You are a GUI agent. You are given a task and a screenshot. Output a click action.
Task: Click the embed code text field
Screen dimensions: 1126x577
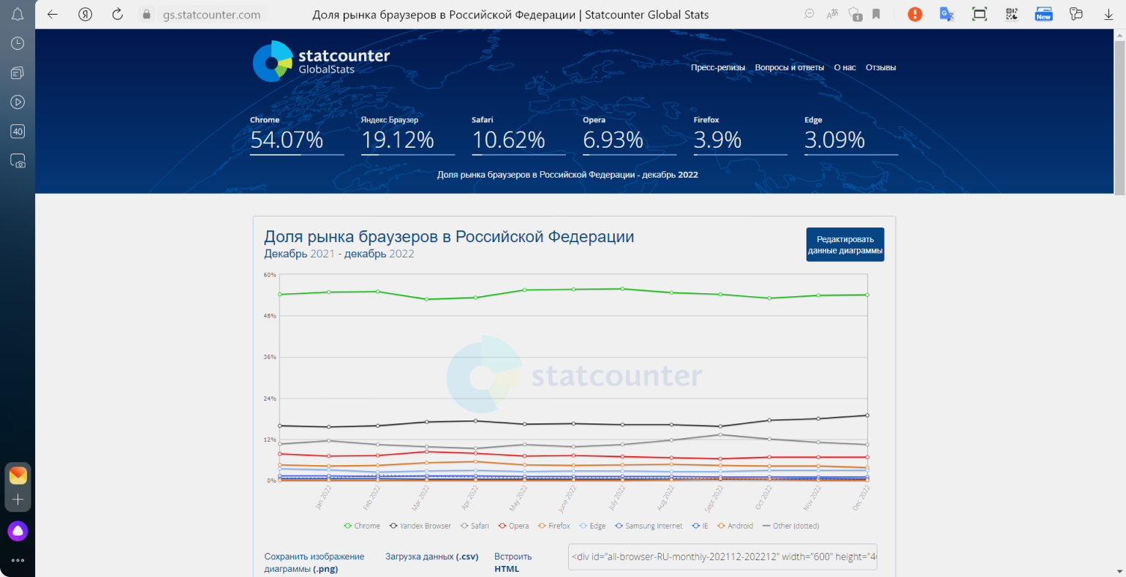click(x=722, y=557)
